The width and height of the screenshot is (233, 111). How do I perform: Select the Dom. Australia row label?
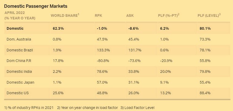coord(19,39)
